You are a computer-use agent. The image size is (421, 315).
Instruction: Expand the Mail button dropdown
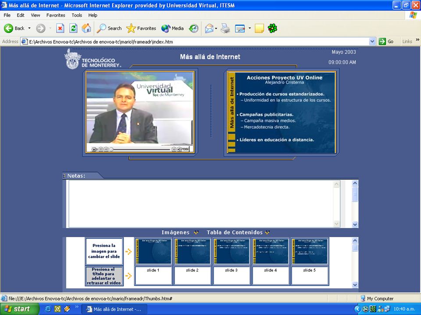point(216,28)
